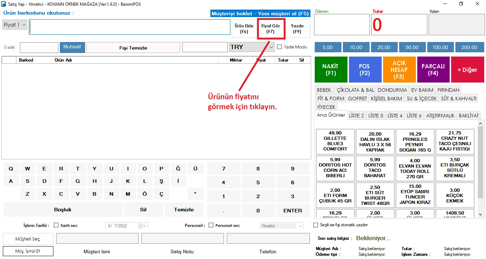Select the DONDURMA category tab
The width and height of the screenshot is (486, 259).
(x=392, y=90)
